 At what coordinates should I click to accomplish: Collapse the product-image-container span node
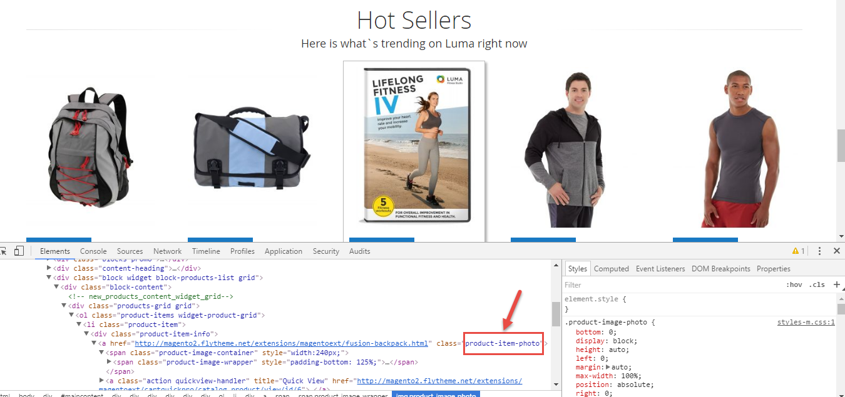pyautogui.click(x=101, y=353)
